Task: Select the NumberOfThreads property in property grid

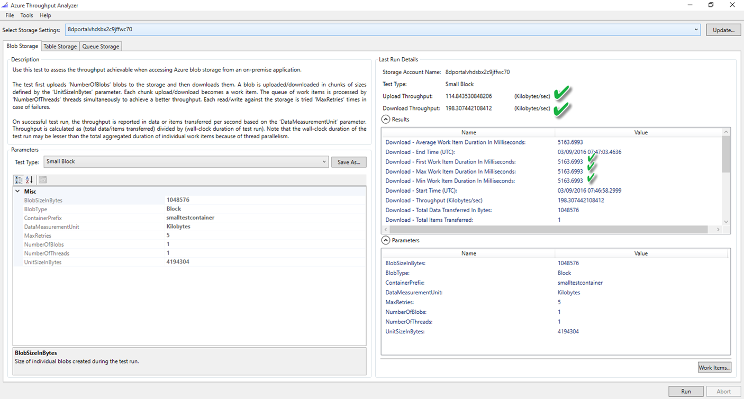Action: [189, 253]
